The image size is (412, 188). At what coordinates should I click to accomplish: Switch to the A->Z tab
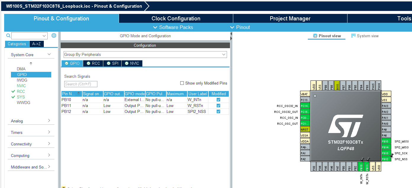pos(36,44)
